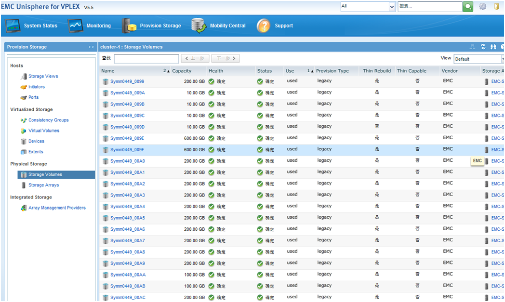
Task: Open the Storage Views link
Action: click(43, 76)
